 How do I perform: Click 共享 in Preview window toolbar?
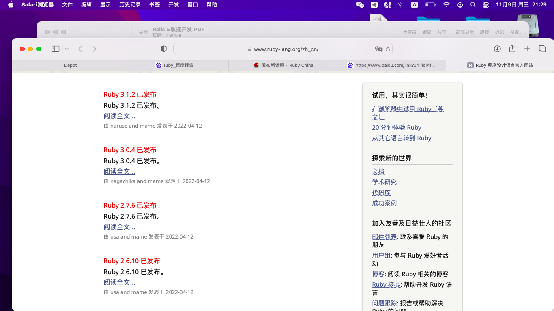[x=442, y=32]
